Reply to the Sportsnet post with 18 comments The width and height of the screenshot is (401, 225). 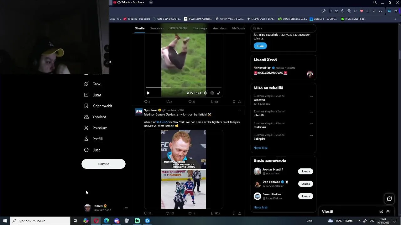coord(148,213)
